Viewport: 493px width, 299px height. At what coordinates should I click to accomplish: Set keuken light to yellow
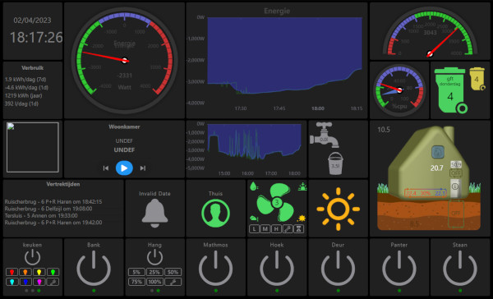(x=39, y=272)
